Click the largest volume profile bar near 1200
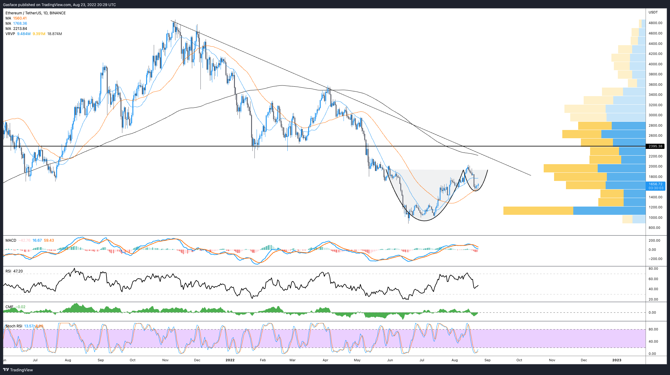This screenshot has width=670, height=375. coord(574,211)
